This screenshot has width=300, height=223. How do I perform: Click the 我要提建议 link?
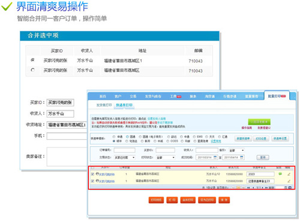264,128
